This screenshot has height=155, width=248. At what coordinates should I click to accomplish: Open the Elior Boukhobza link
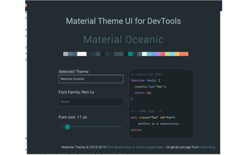click(x=119, y=147)
